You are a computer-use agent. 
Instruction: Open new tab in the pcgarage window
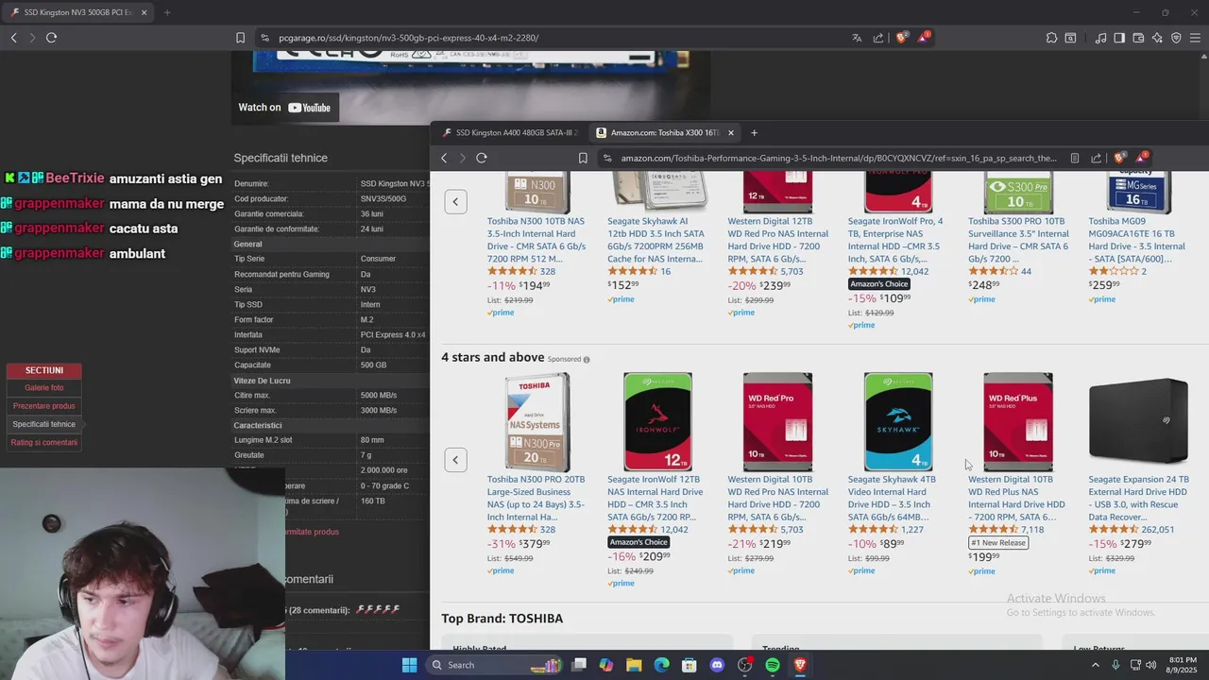tap(167, 12)
